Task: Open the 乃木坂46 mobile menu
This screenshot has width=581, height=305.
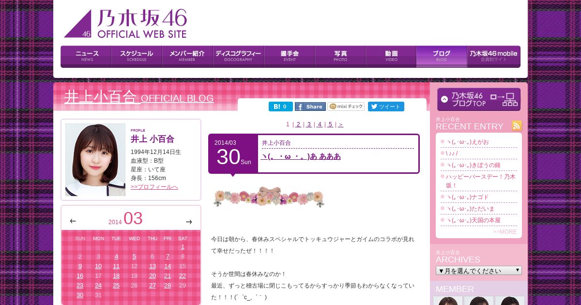Action: pyautogui.click(x=493, y=56)
